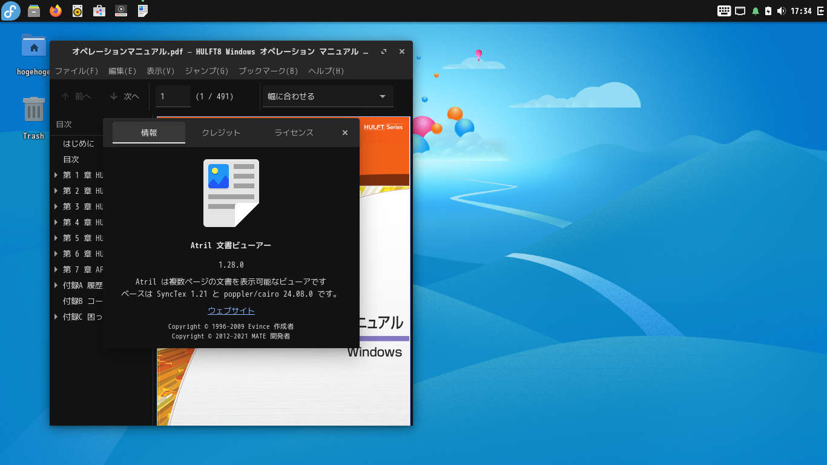Expand the 付録C outline node

coord(56,317)
